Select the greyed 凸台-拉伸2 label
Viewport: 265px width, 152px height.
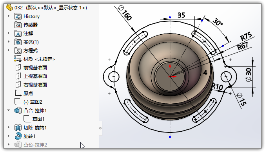tap(35, 145)
